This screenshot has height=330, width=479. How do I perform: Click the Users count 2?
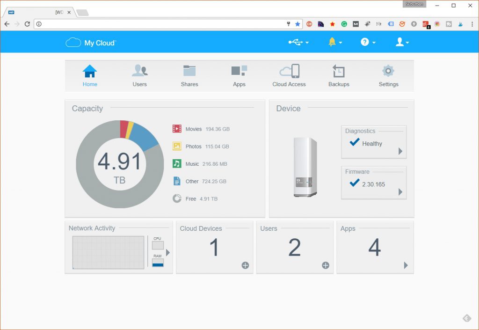[x=295, y=248]
